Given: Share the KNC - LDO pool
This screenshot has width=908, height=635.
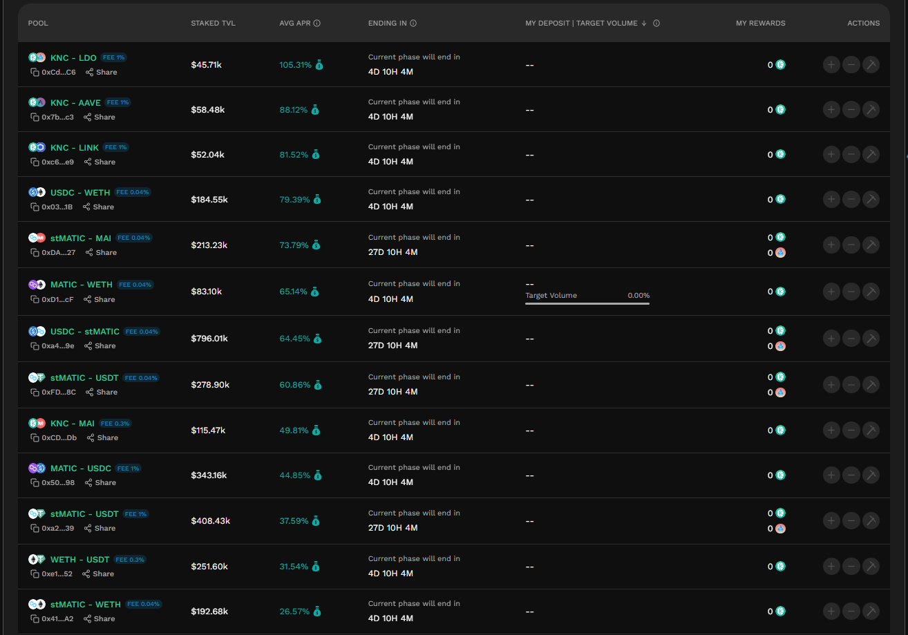Looking at the screenshot, I should pos(102,73).
